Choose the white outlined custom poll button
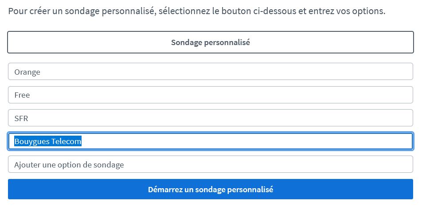Image resolution: width=422 pixels, height=209 pixels. click(x=211, y=42)
